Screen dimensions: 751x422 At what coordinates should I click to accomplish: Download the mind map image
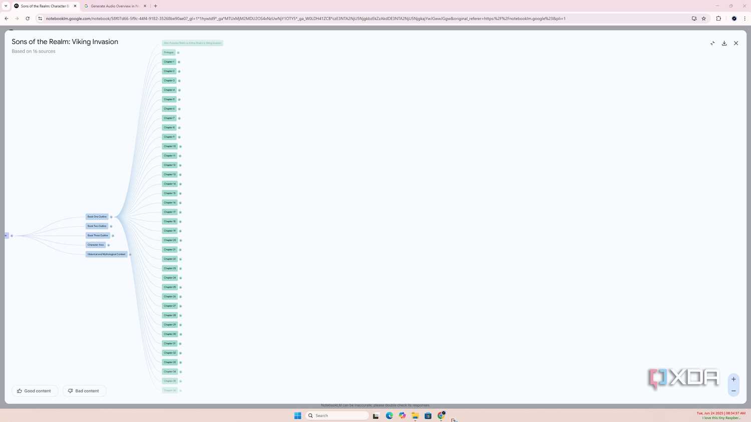[724, 43]
